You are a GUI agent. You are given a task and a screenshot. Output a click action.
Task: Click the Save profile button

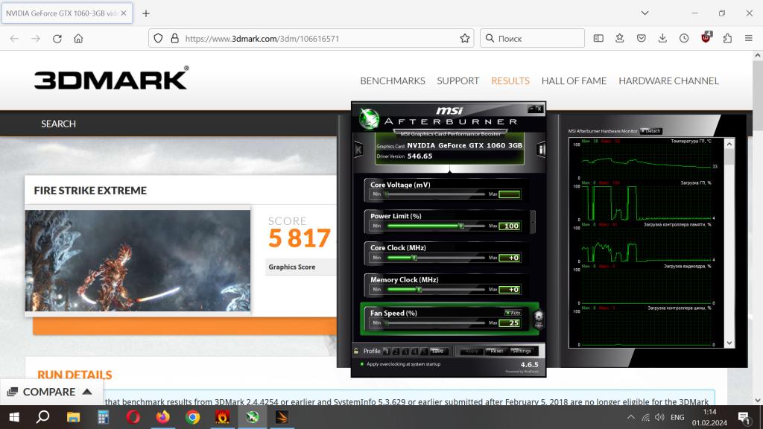point(438,352)
